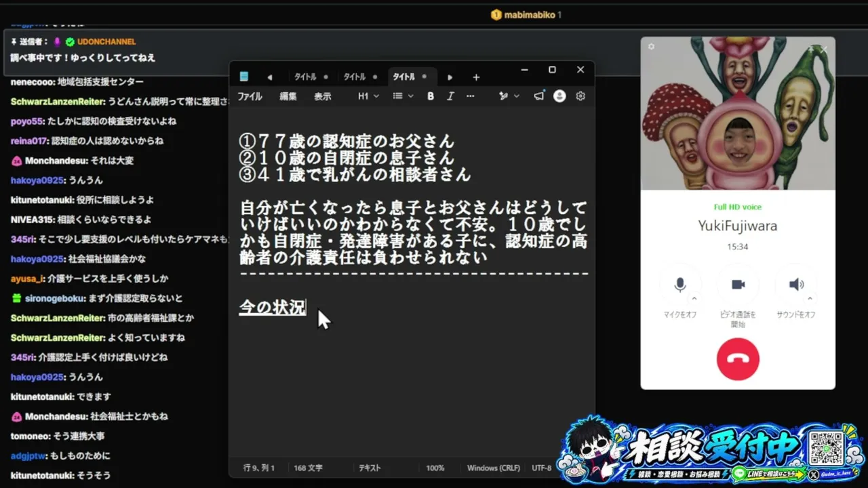Select the active third タイトル tab

coord(411,77)
